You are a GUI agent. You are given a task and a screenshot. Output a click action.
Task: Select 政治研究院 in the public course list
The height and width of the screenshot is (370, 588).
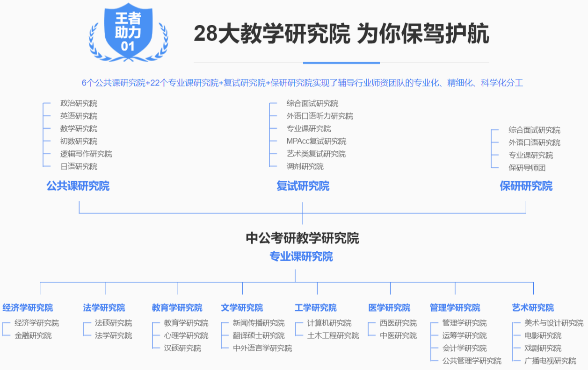pyautogui.click(x=79, y=103)
